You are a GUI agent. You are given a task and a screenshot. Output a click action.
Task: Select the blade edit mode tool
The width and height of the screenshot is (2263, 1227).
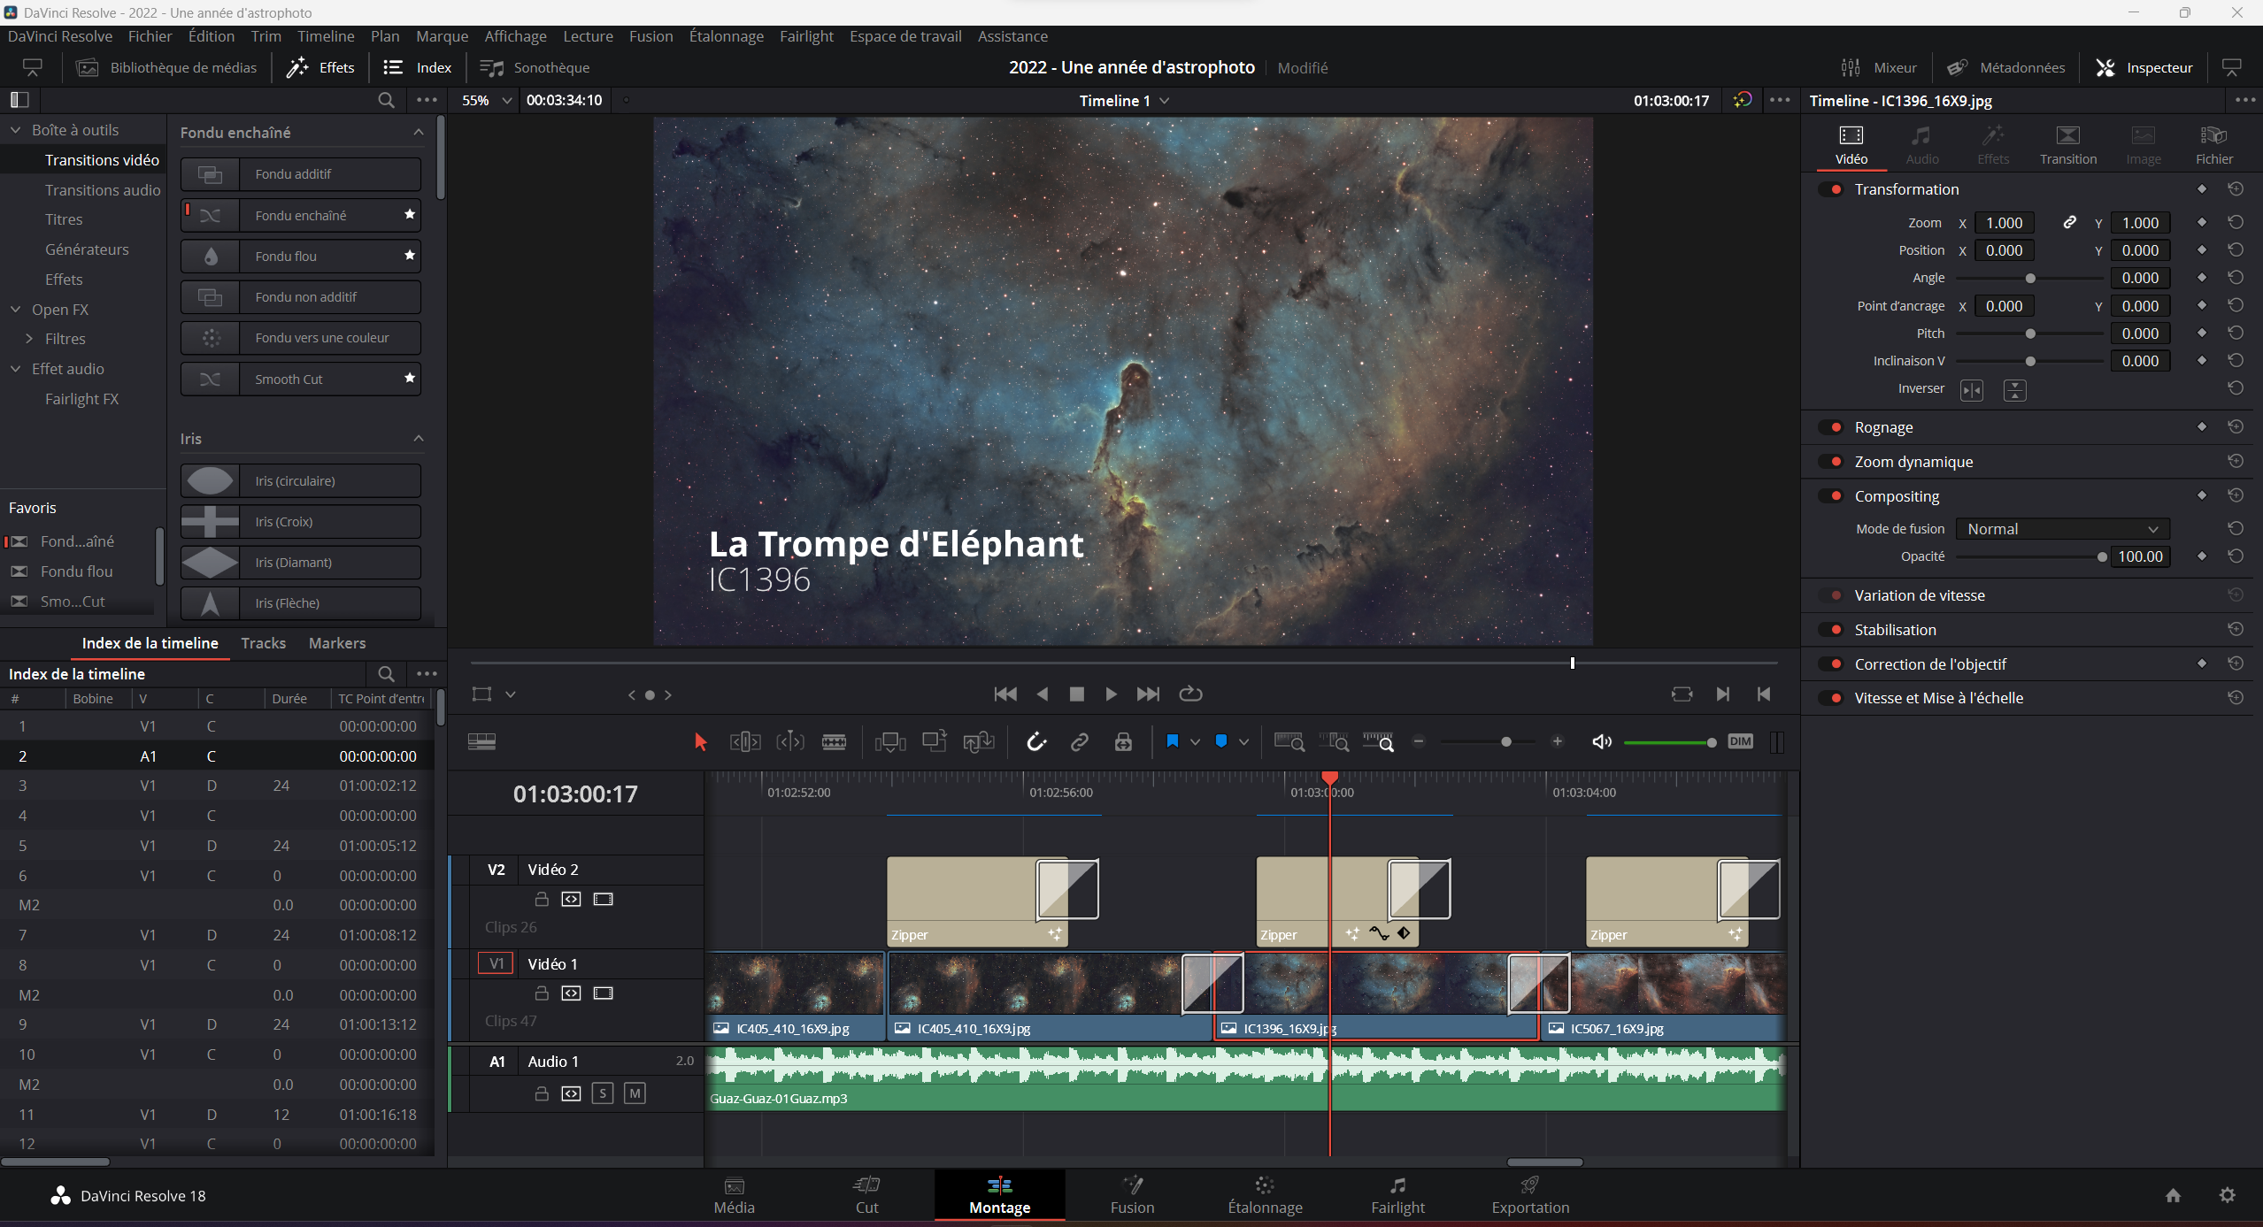[x=834, y=741]
